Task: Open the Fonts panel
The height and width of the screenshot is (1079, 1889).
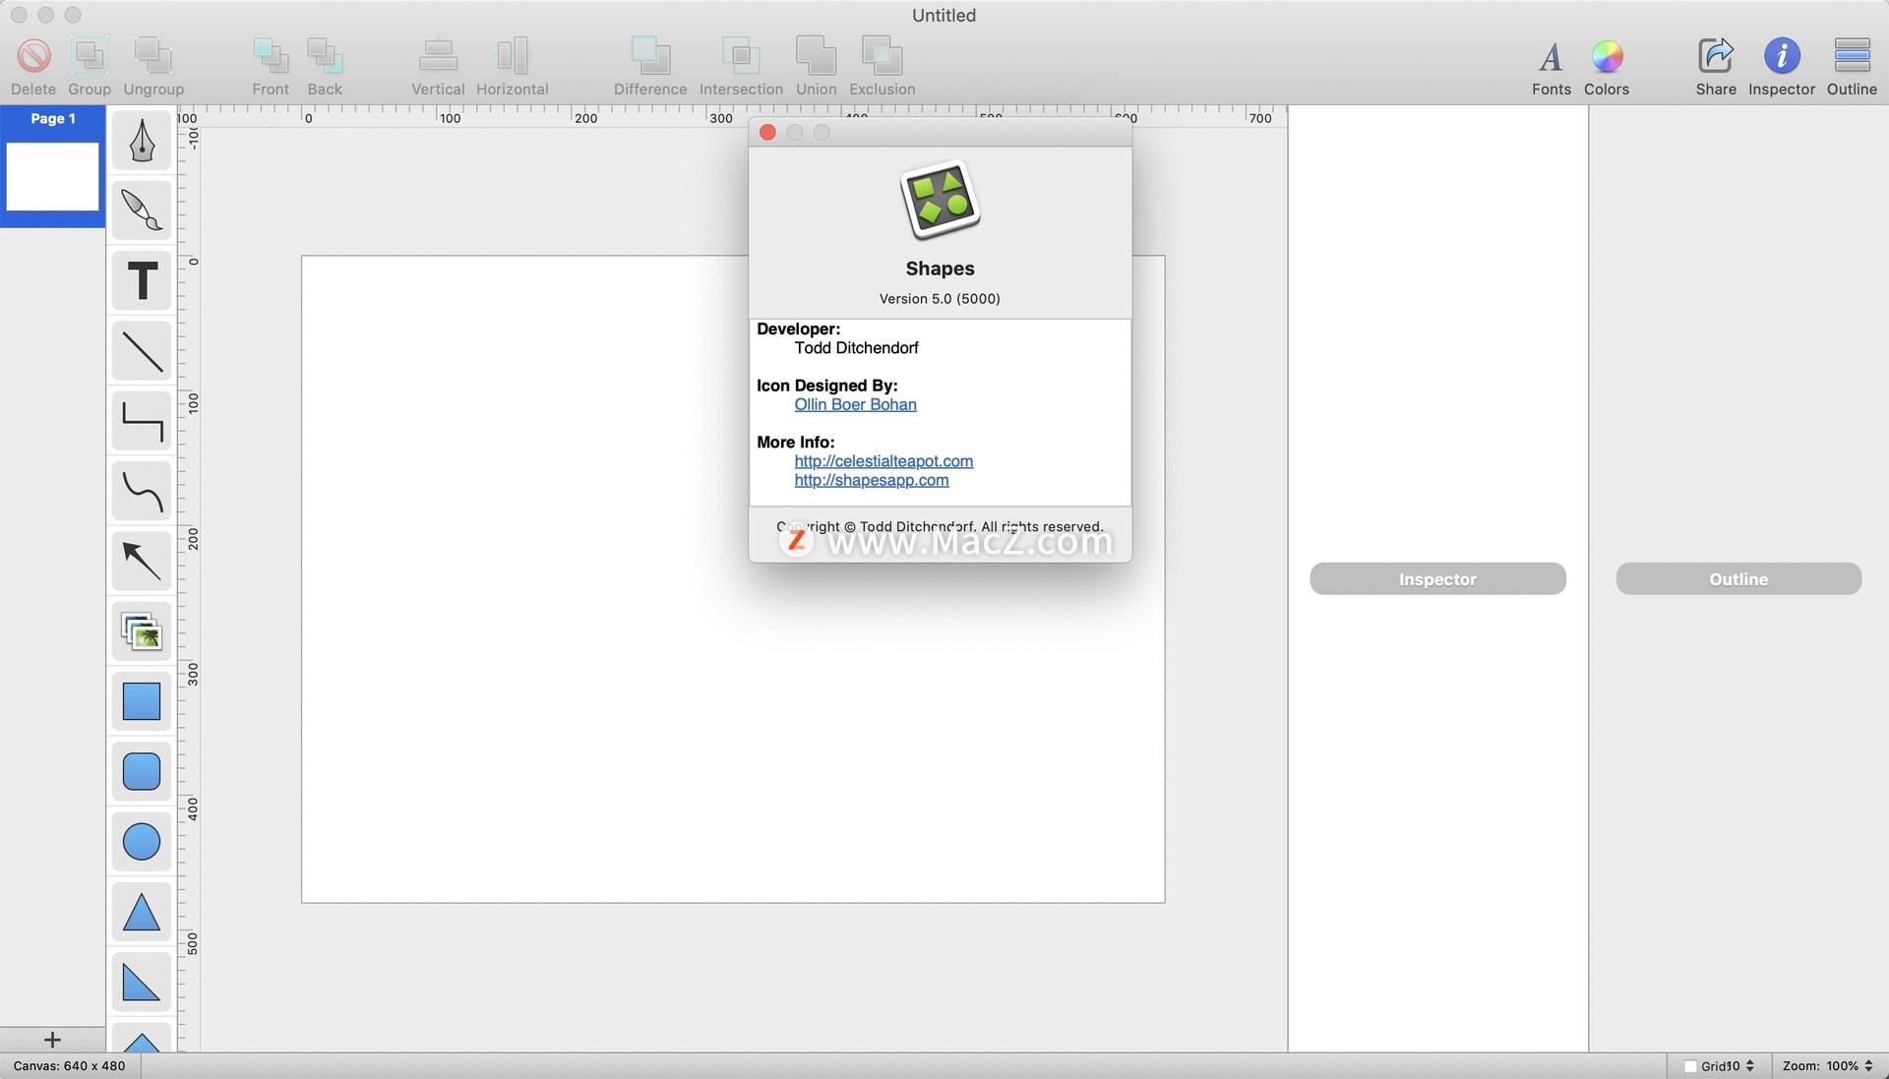Action: [x=1551, y=57]
